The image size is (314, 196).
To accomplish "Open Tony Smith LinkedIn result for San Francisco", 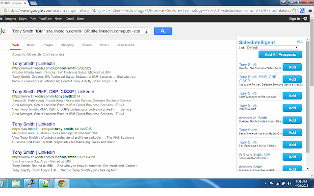I will click(x=33, y=152).
